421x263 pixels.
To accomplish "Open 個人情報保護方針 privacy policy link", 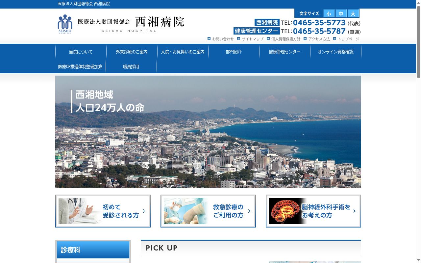I will (286, 39).
